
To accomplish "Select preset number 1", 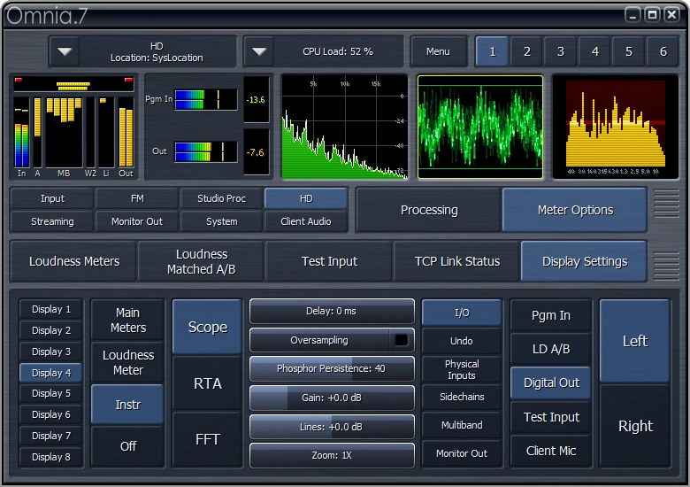I will pos(493,51).
